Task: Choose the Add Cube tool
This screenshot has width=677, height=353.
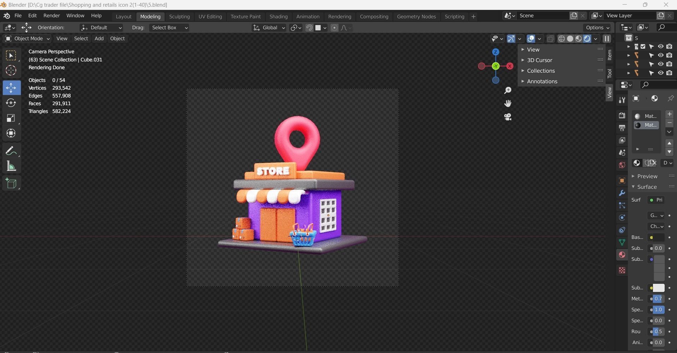Action: click(11, 184)
